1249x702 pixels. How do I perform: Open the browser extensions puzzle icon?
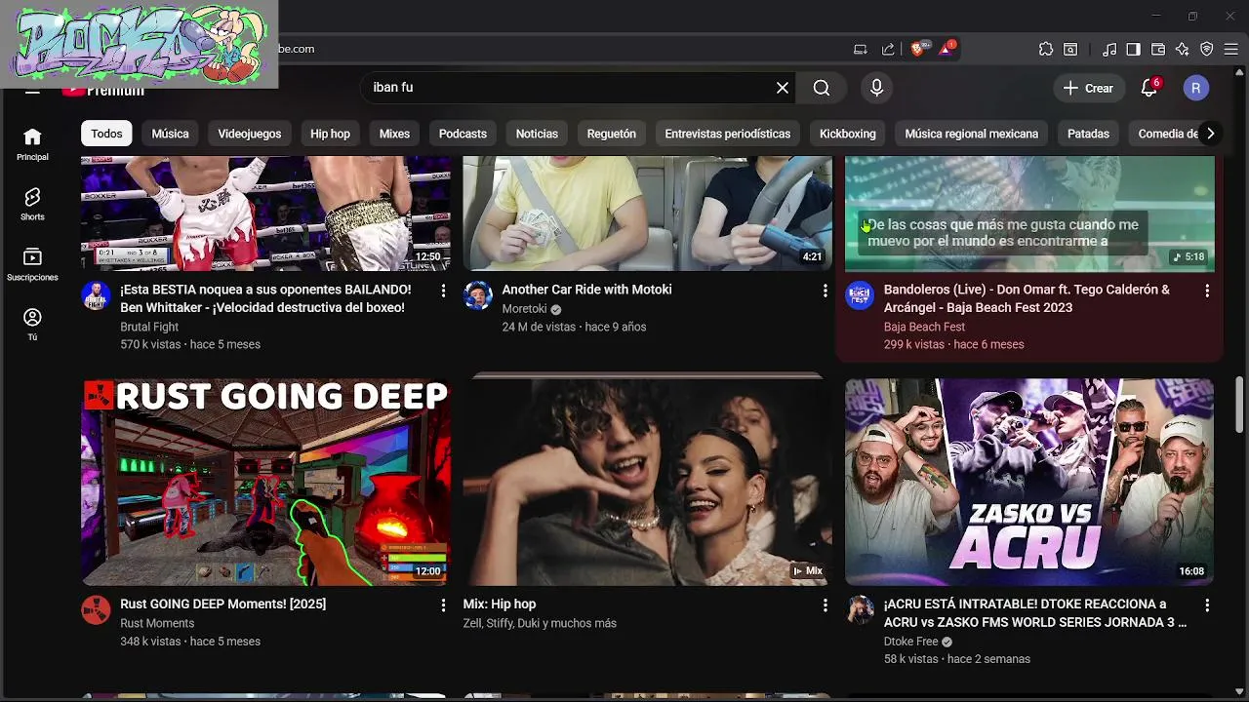1046,49
